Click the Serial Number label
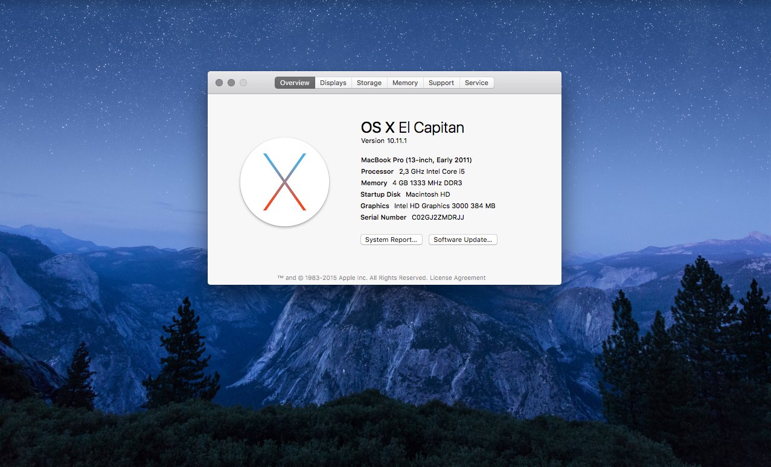The image size is (771, 467). coord(383,217)
